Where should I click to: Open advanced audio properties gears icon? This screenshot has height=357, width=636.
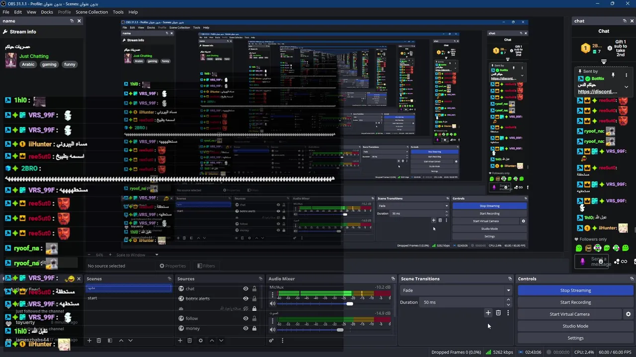click(x=271, y=341)
